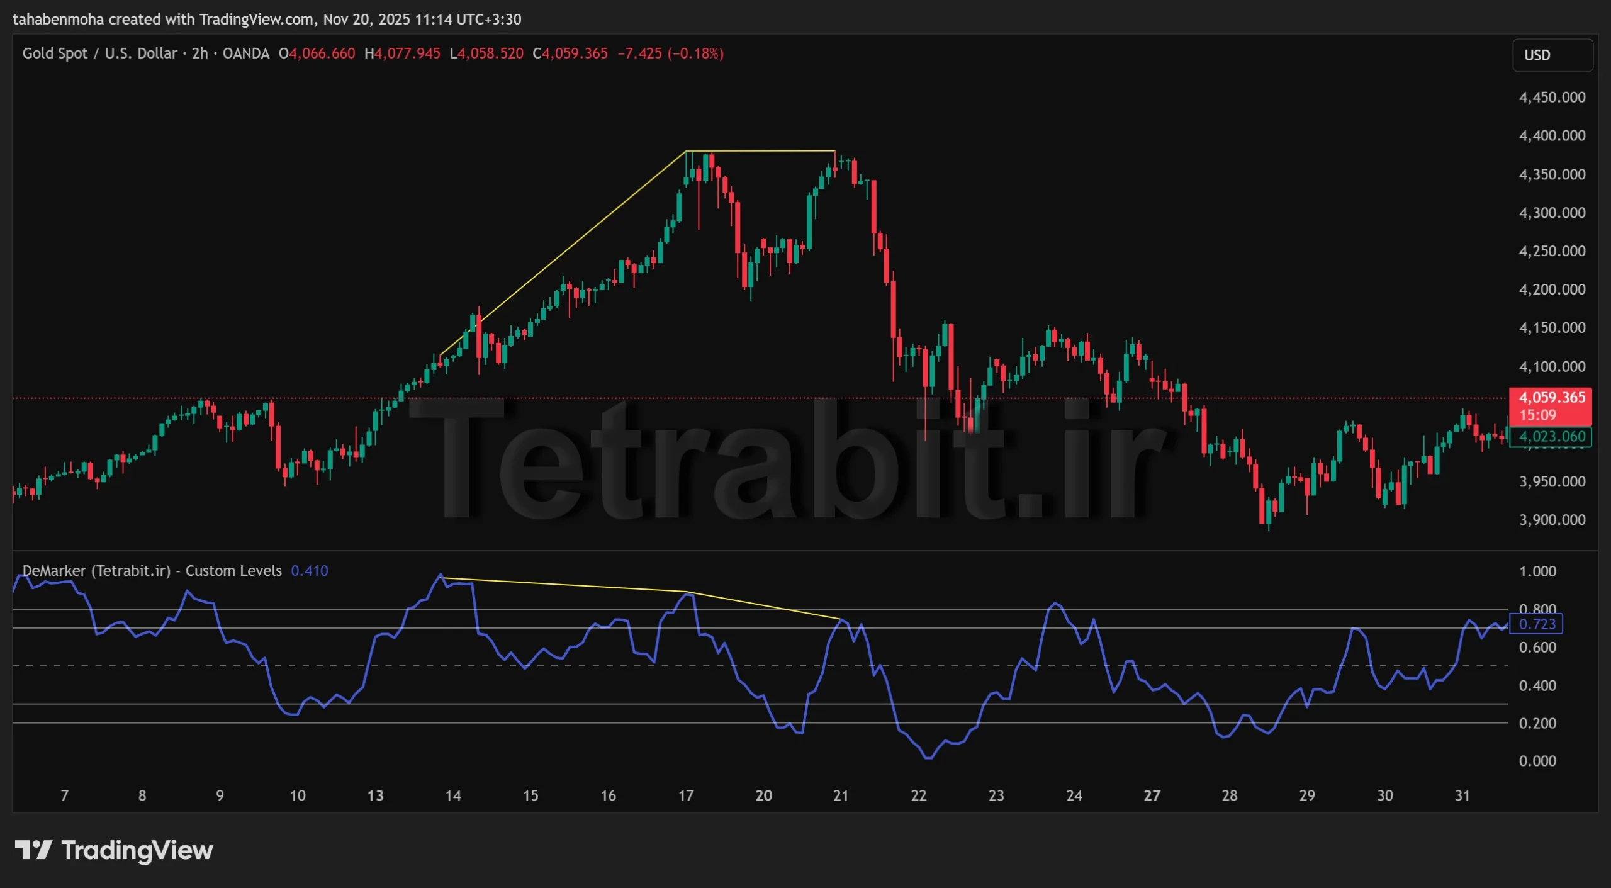
Task: Click the 0.000 indicator scale label
Action: [x=1537, y=761]
